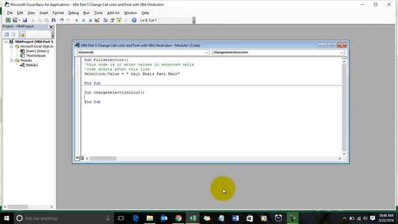Click the View Microsoft Excel toolbar icon

click(8, 20)
